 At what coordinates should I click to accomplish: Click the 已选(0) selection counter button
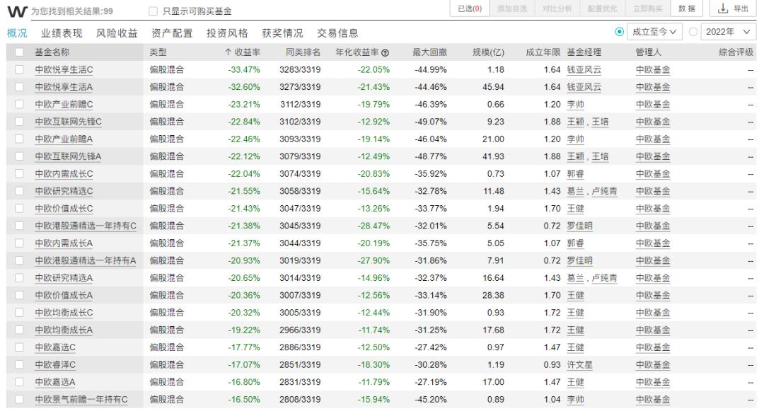pos(471,9)
